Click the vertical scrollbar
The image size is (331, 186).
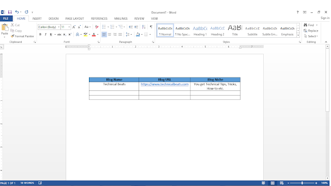(x=327, y=80)
